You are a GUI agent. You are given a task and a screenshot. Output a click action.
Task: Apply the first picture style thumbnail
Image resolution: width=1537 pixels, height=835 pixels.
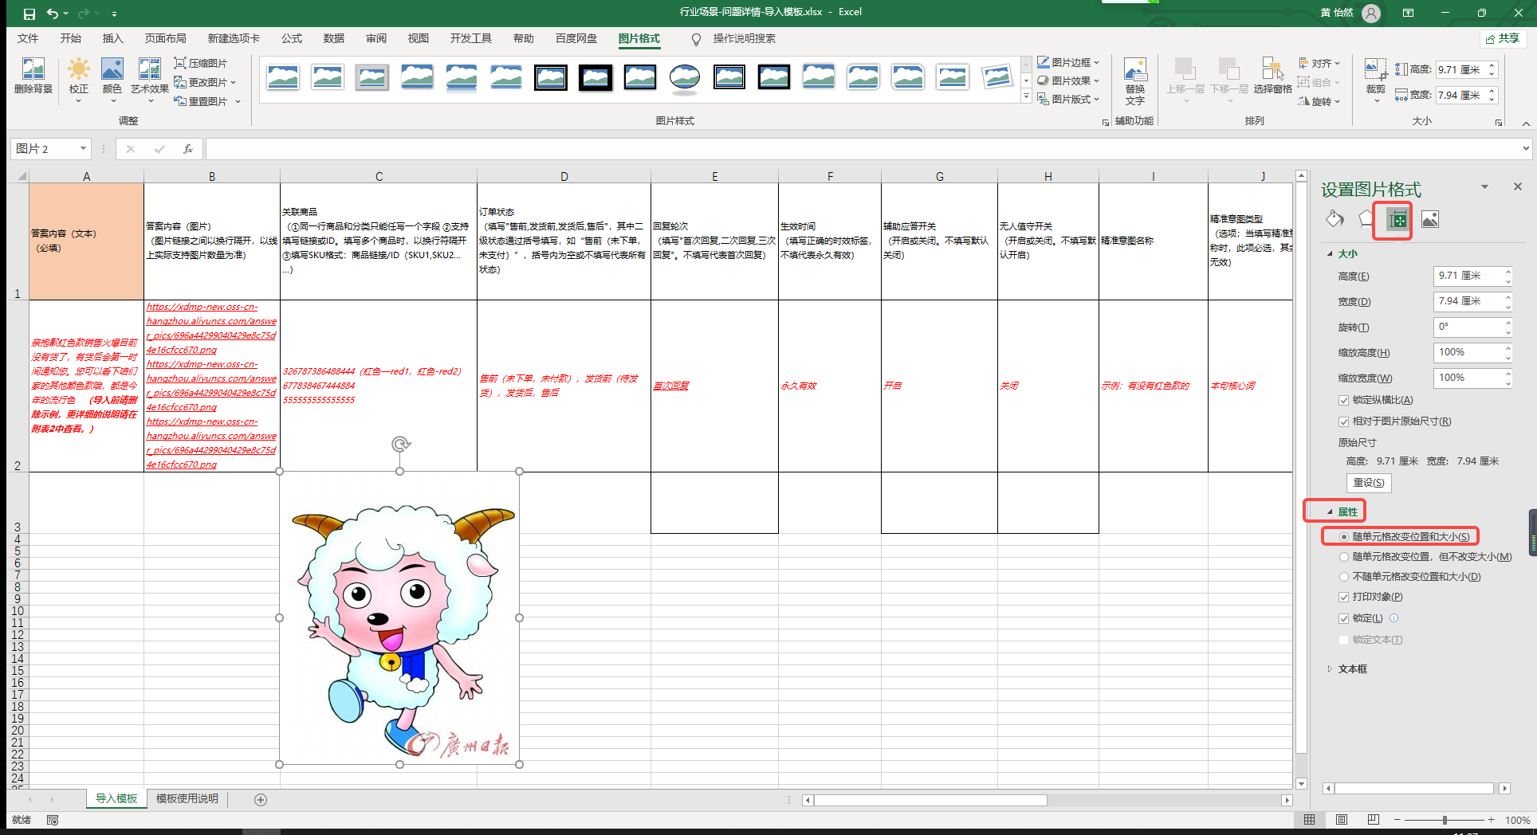pos(283,77)
